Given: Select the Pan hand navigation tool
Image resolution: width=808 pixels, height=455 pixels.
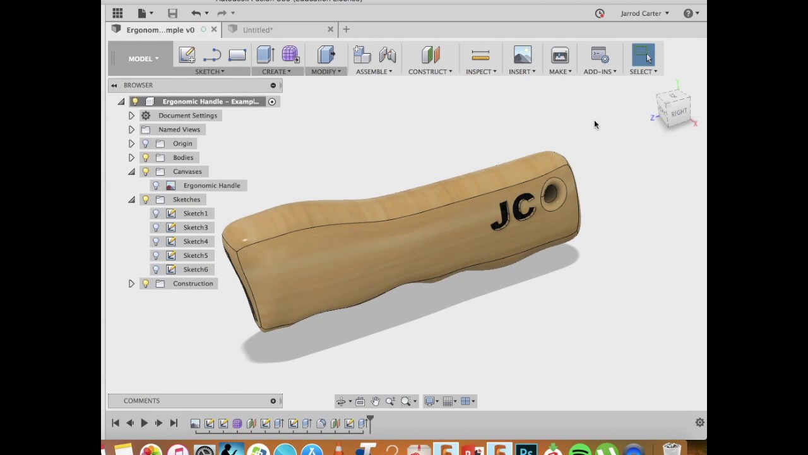Looking at the screenshot, I should coord(375,401).
